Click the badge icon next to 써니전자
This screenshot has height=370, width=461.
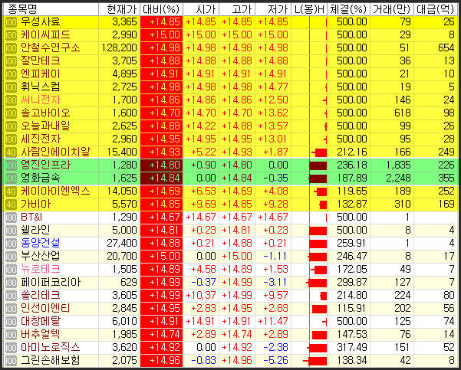pyautogui.click(x=12, y=100)
